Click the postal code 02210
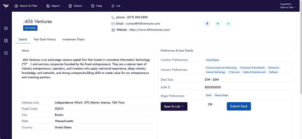 [59, 109]
